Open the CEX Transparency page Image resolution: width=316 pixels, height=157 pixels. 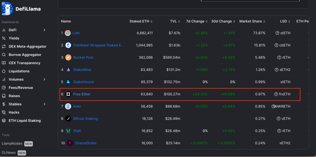(x=24, y=63)
